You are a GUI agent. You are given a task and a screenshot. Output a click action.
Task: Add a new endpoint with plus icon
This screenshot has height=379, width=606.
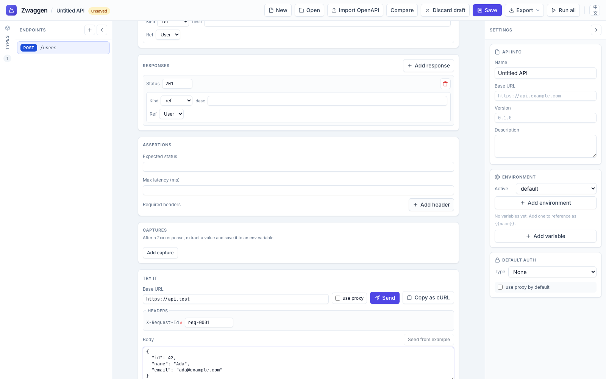click(x=89, y=30)
